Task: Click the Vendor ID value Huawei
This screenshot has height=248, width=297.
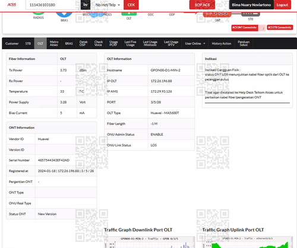Action: pos(43,139)
